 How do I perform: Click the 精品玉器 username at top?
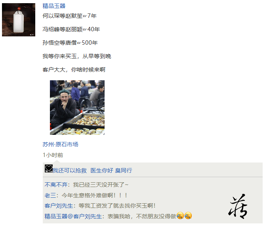tap(54, 6)
